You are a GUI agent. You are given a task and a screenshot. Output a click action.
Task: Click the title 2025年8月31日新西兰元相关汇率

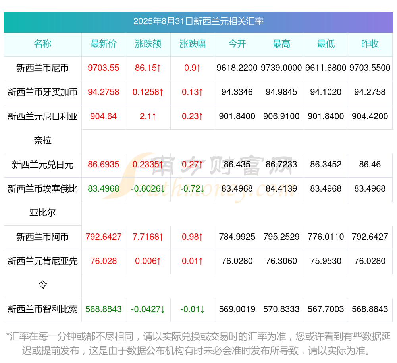[198, 21]
